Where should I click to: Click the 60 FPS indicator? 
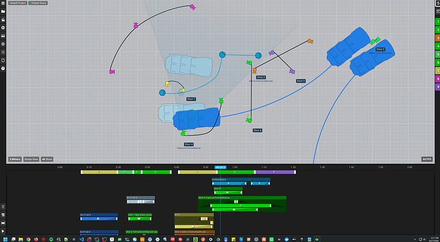click(x=427, y=159)
